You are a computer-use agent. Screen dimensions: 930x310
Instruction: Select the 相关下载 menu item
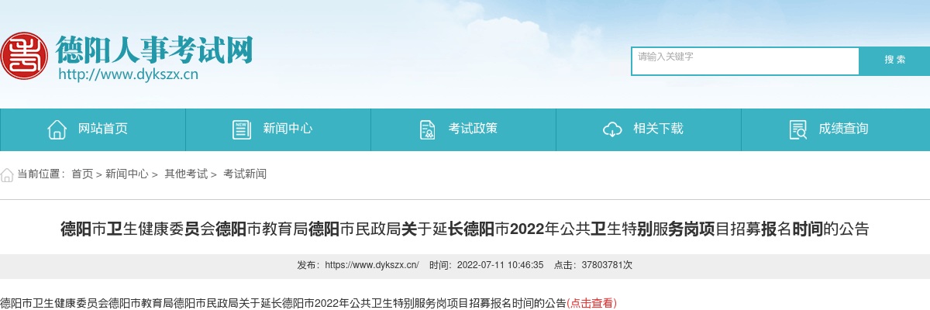point(649,129)
